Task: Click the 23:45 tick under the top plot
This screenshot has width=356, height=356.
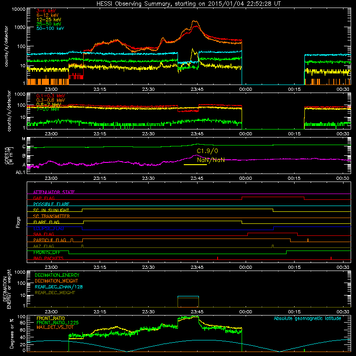Action: click(x=197, y=89)
